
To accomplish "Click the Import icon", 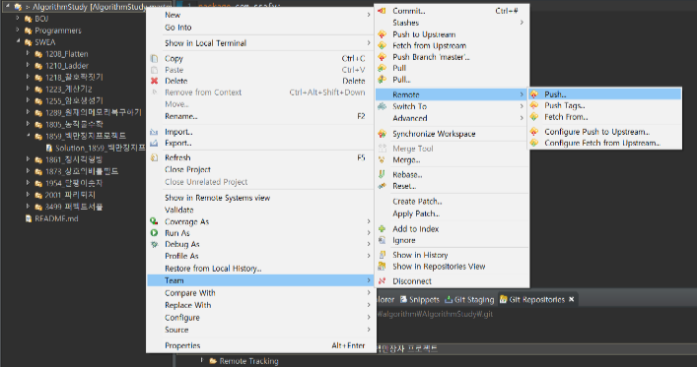I will (x=154, y=132).
